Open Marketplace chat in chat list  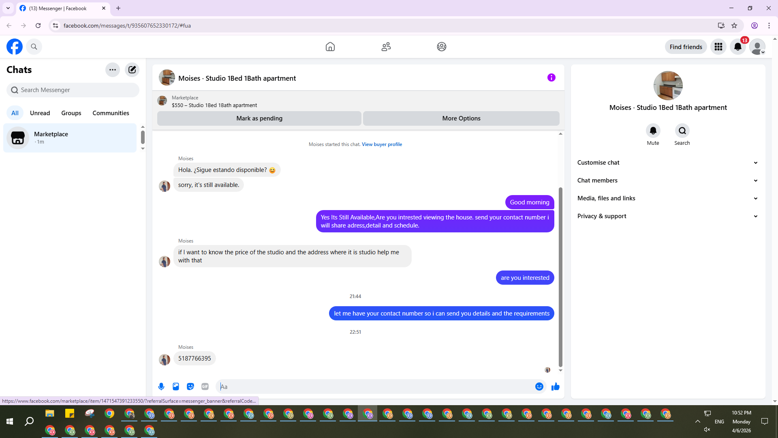(x=70, y=138)
